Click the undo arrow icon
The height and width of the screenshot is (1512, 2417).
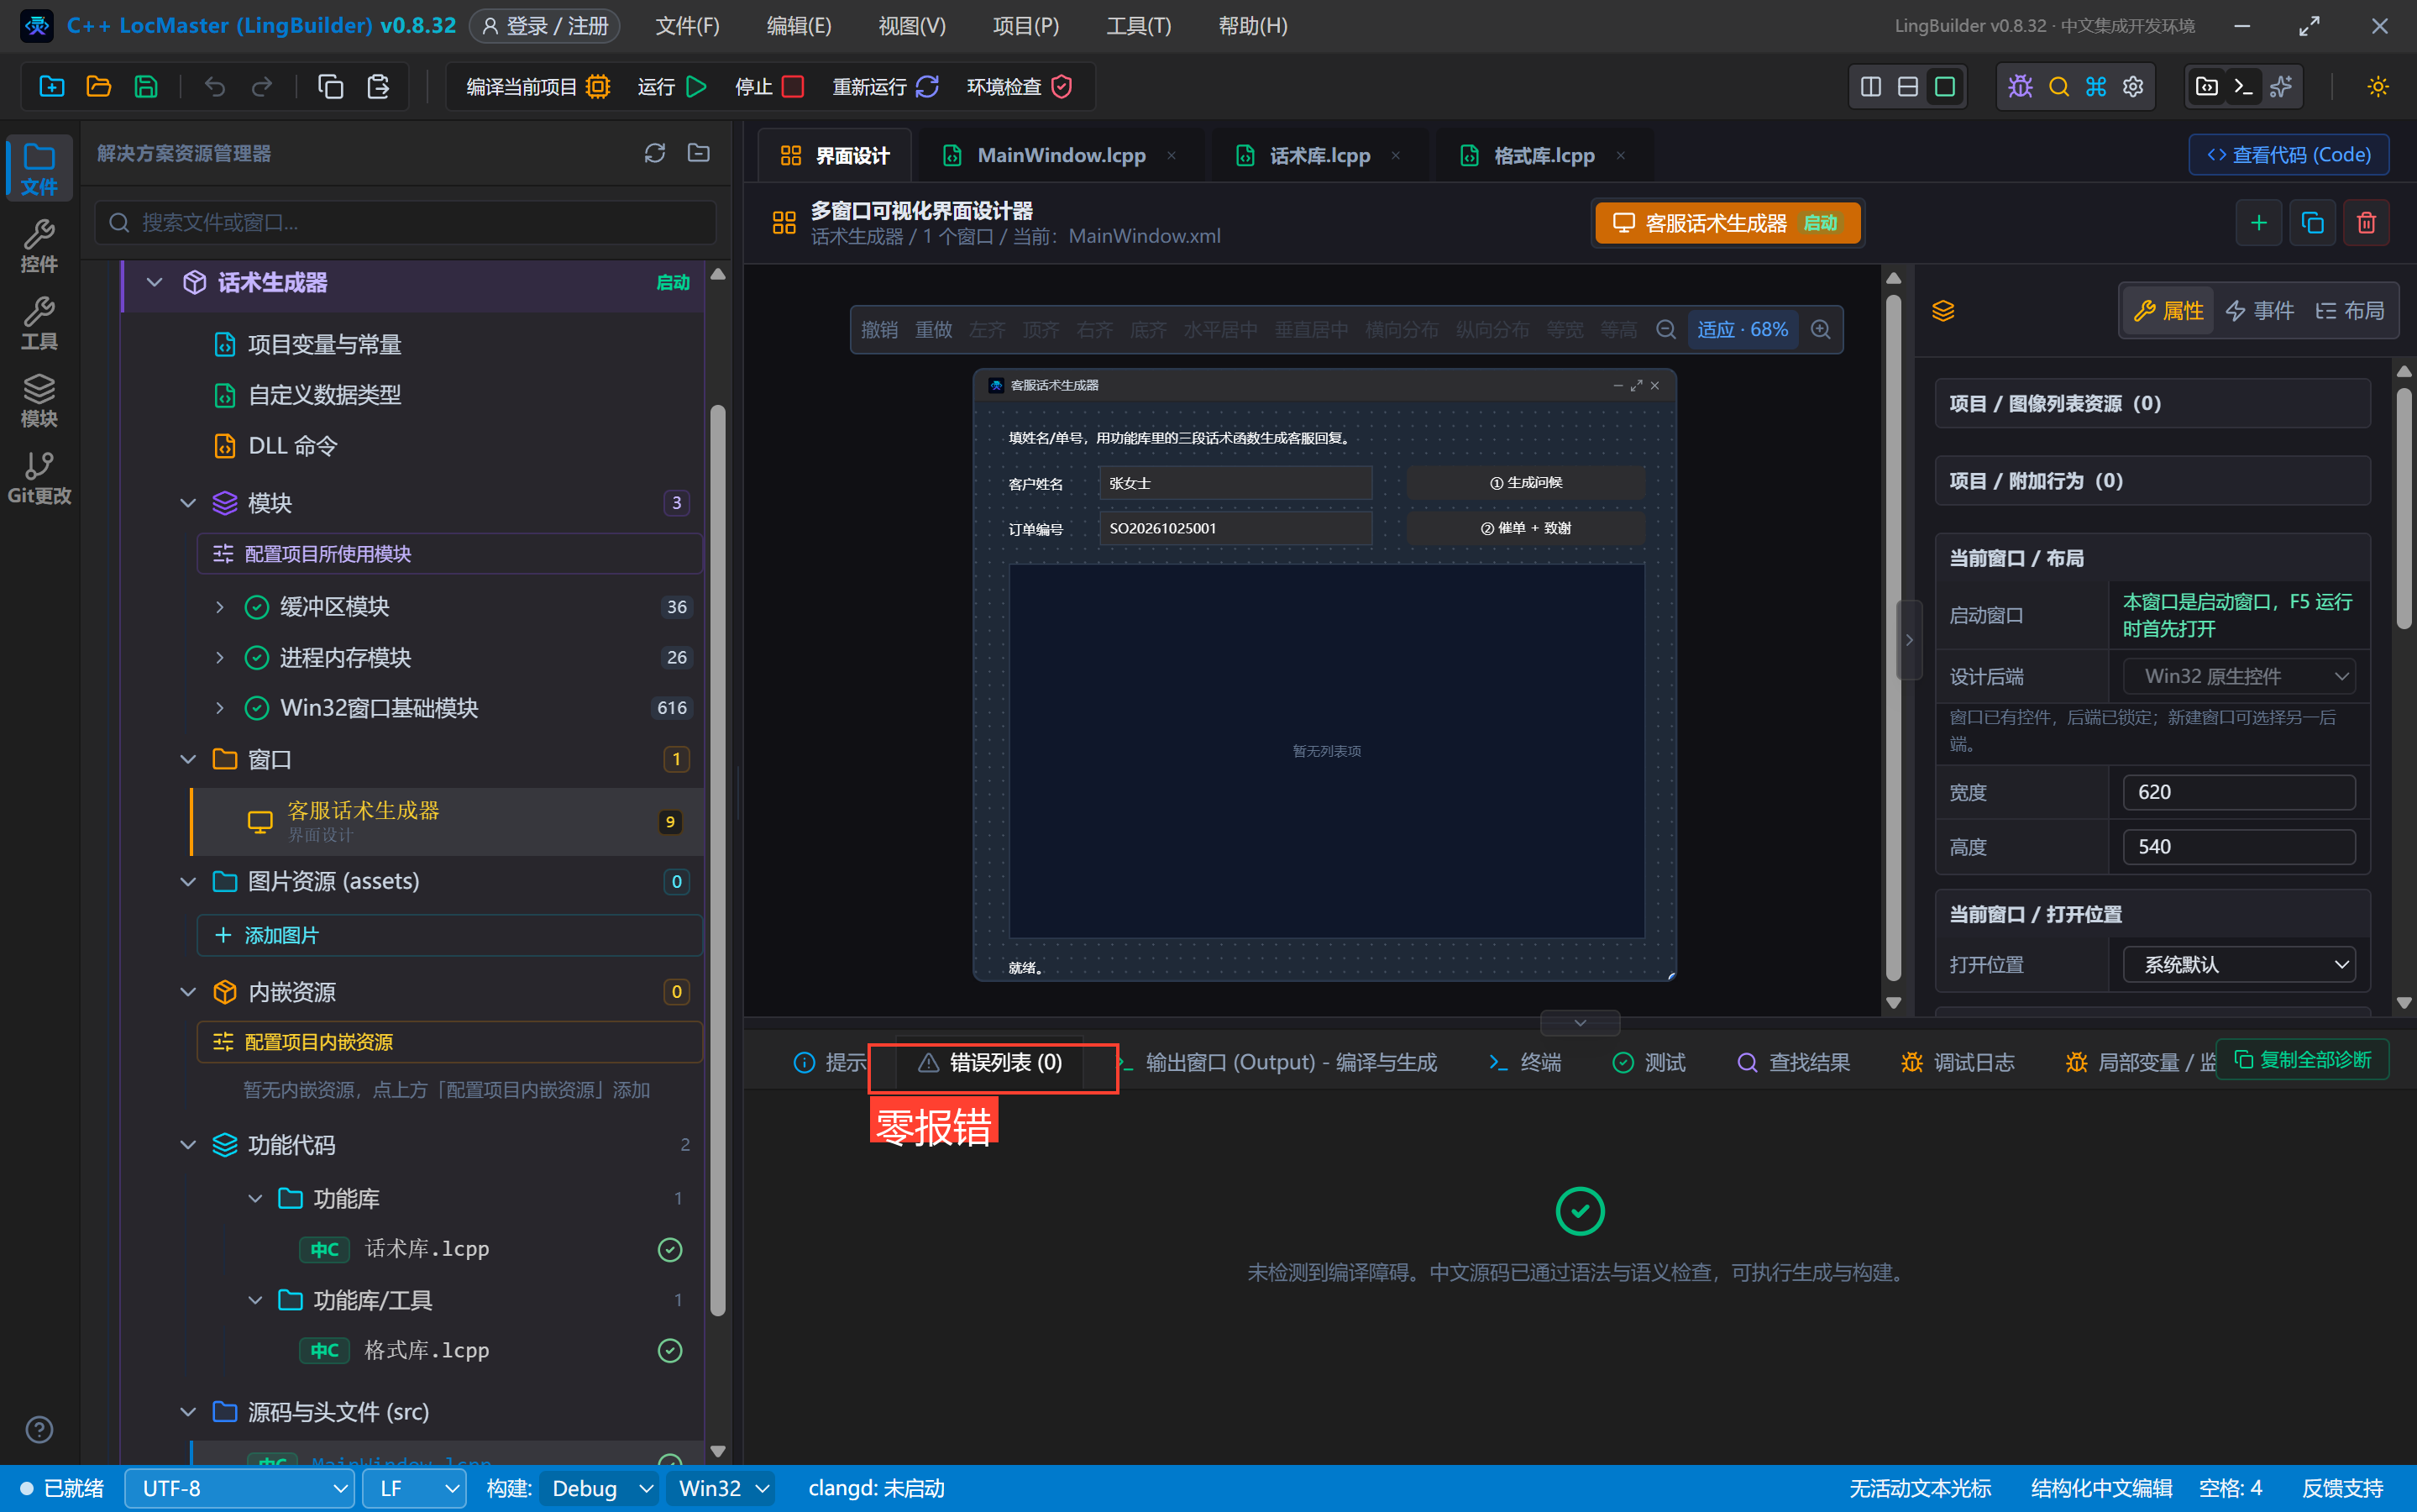coord(215,87)
